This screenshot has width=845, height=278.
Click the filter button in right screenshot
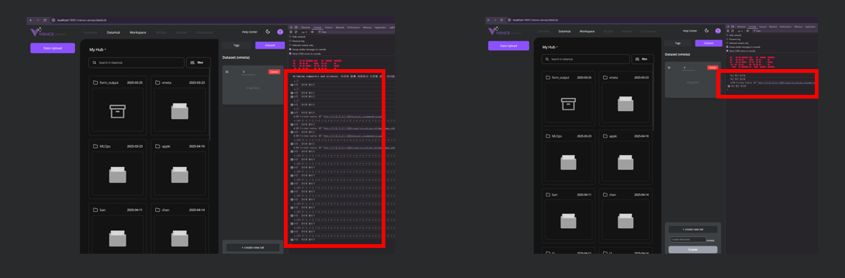click(643, 60)
